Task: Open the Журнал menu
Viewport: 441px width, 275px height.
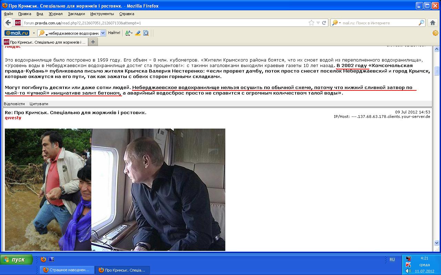Action: tap(55, 14)
